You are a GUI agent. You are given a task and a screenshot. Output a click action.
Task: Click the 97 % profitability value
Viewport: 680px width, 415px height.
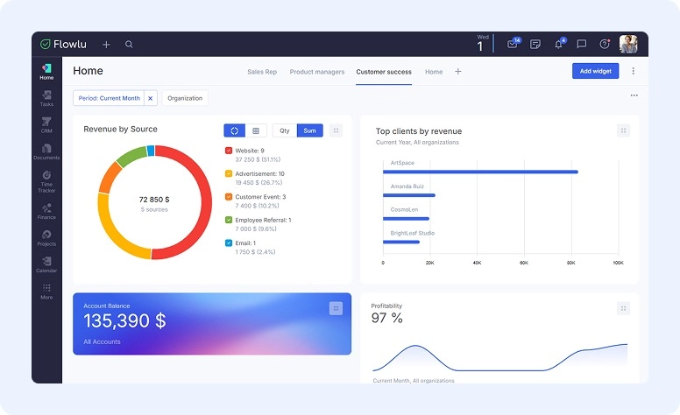pyautogui.click(x=386, y=318)
